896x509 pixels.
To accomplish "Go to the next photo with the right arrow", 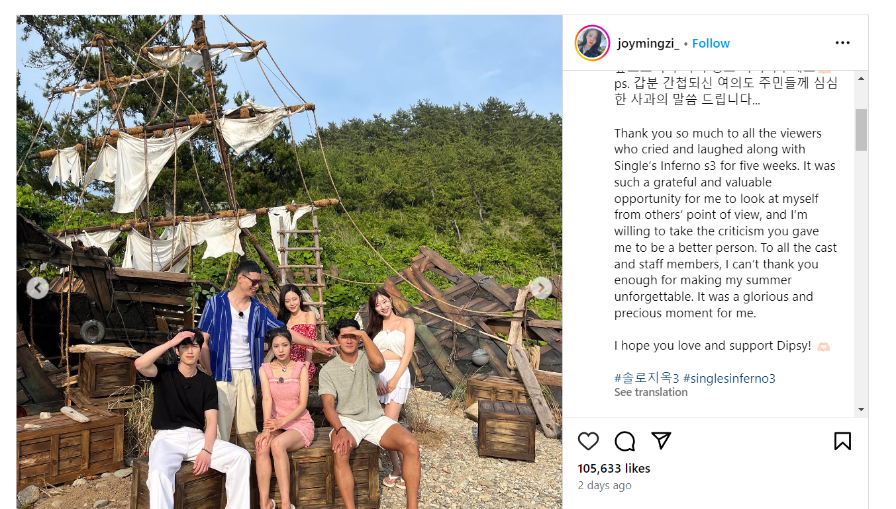I will pyautogui.click(x=541, y=288).
